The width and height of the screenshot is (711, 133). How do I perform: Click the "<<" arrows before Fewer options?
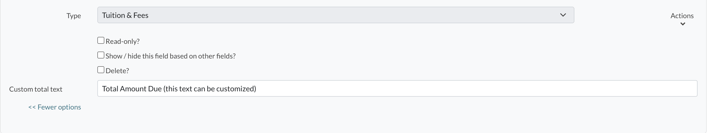[x=32, y=107]
